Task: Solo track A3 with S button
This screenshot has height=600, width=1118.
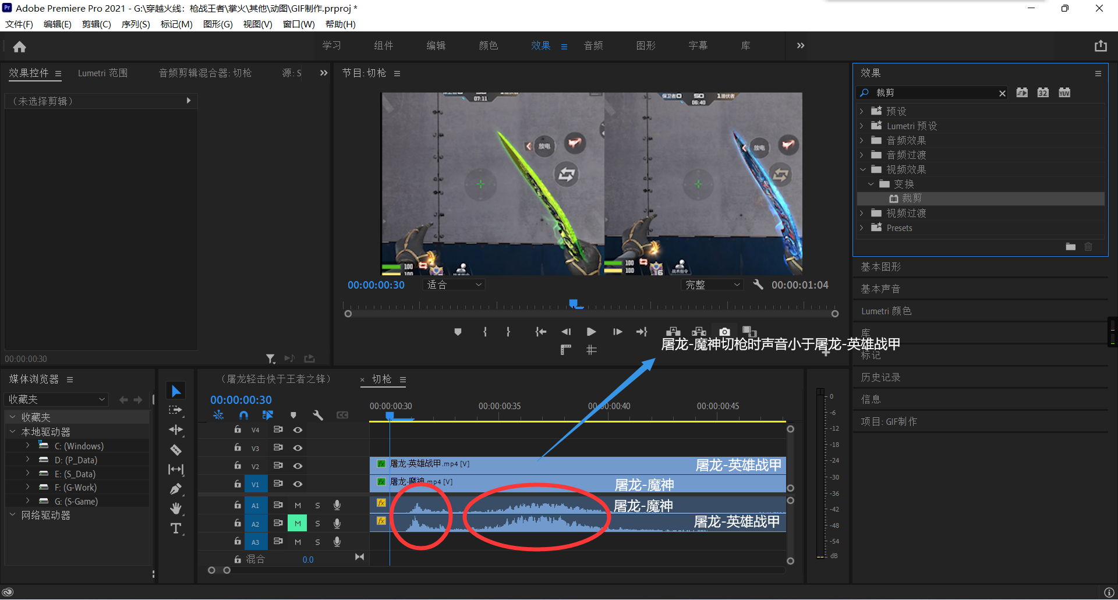Action: 317,542
